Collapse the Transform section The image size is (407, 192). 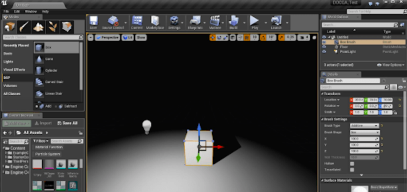pyautogui.click(x=322, y=94)
